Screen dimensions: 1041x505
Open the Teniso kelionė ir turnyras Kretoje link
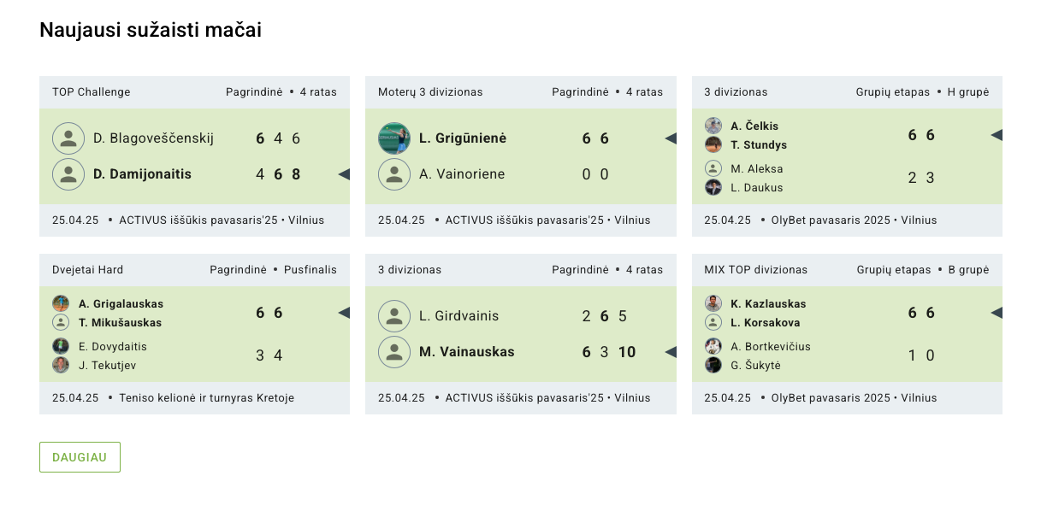206,397
